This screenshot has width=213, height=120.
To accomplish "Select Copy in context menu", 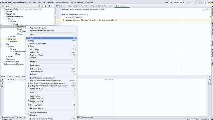I will pyautogui.click(x=51, y=41).
